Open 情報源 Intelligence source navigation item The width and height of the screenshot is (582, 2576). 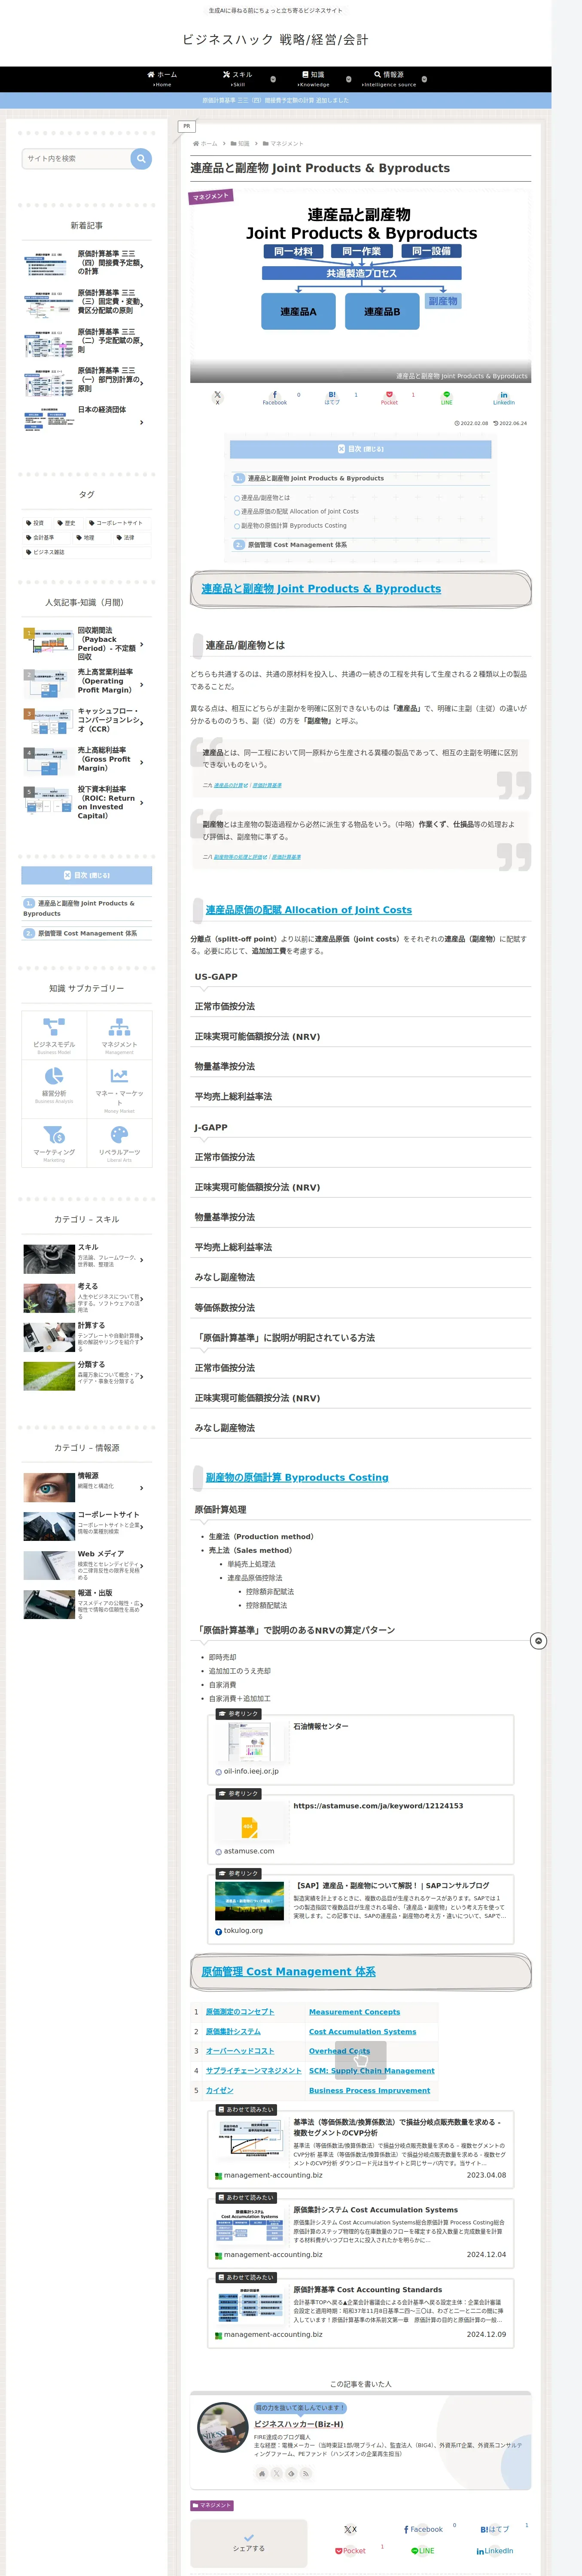point(389,79)
